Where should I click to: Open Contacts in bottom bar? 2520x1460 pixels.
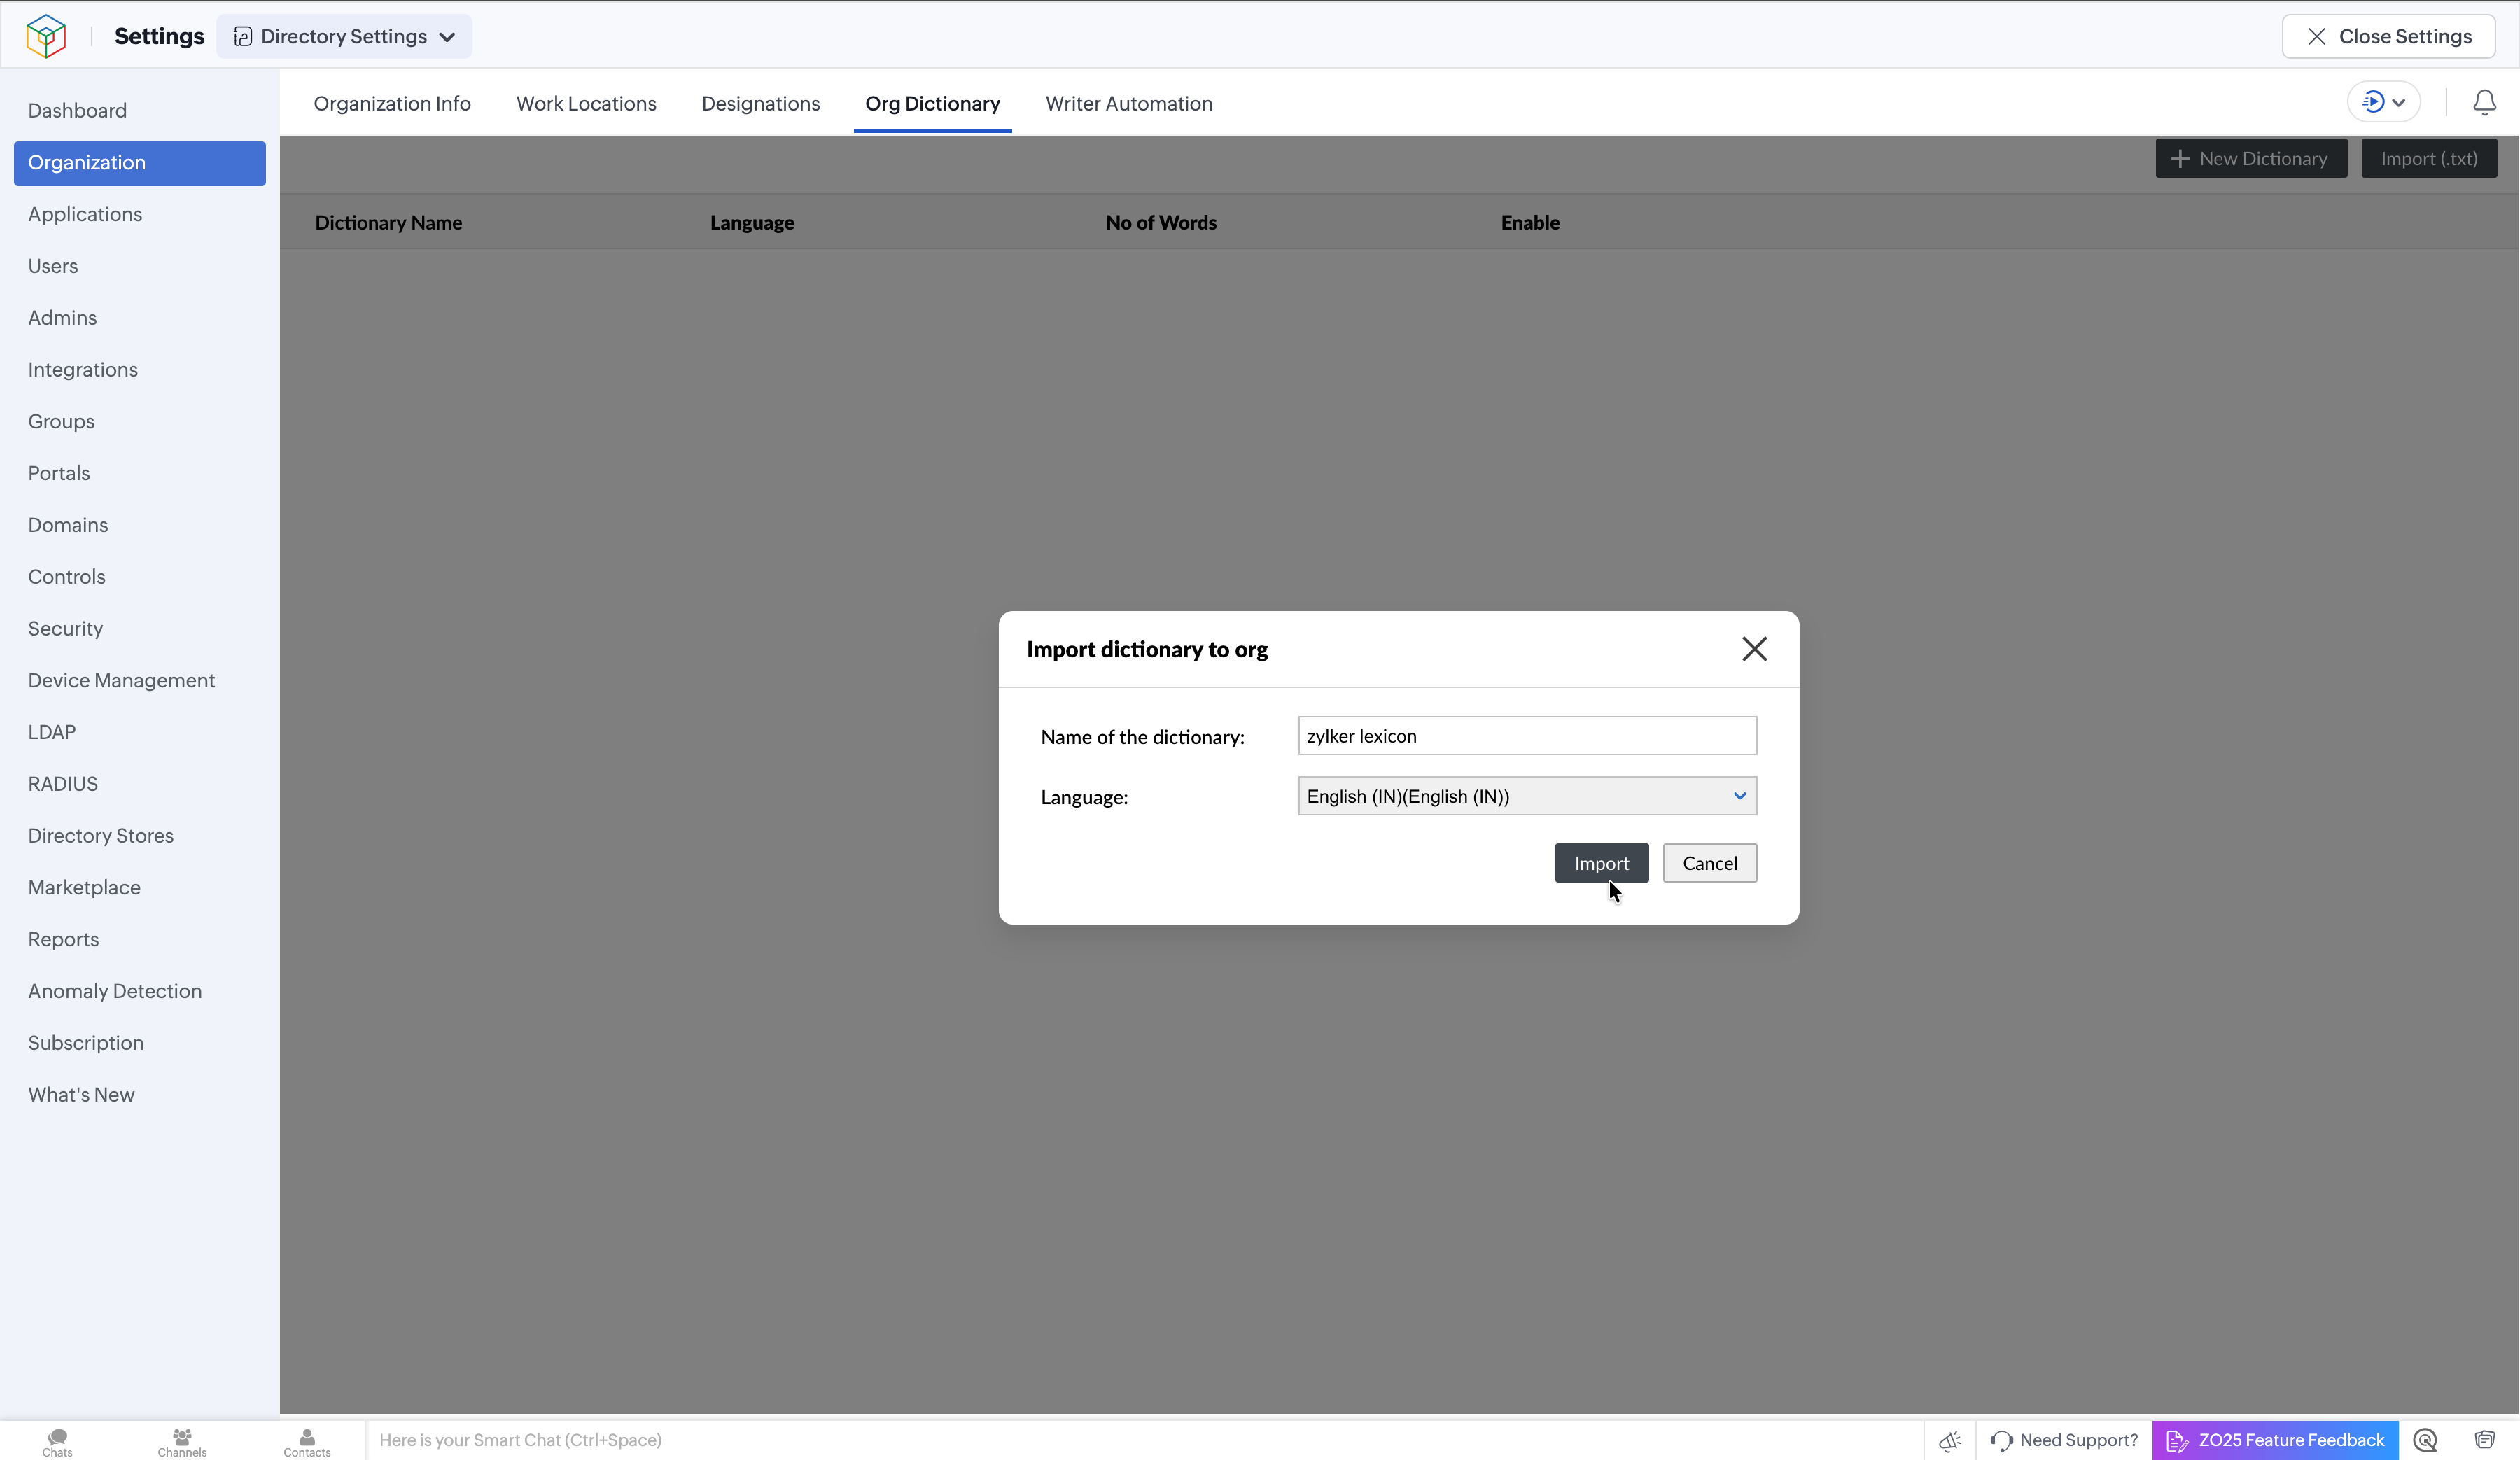point(307,1441)
